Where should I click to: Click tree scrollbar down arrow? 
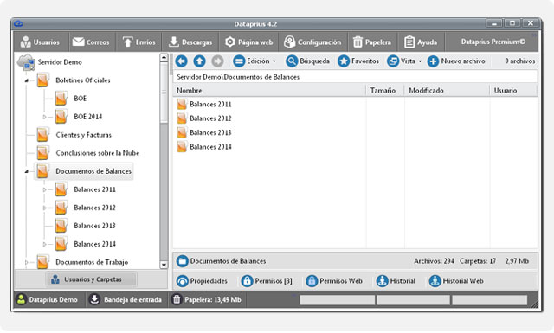tap(164, 265)
